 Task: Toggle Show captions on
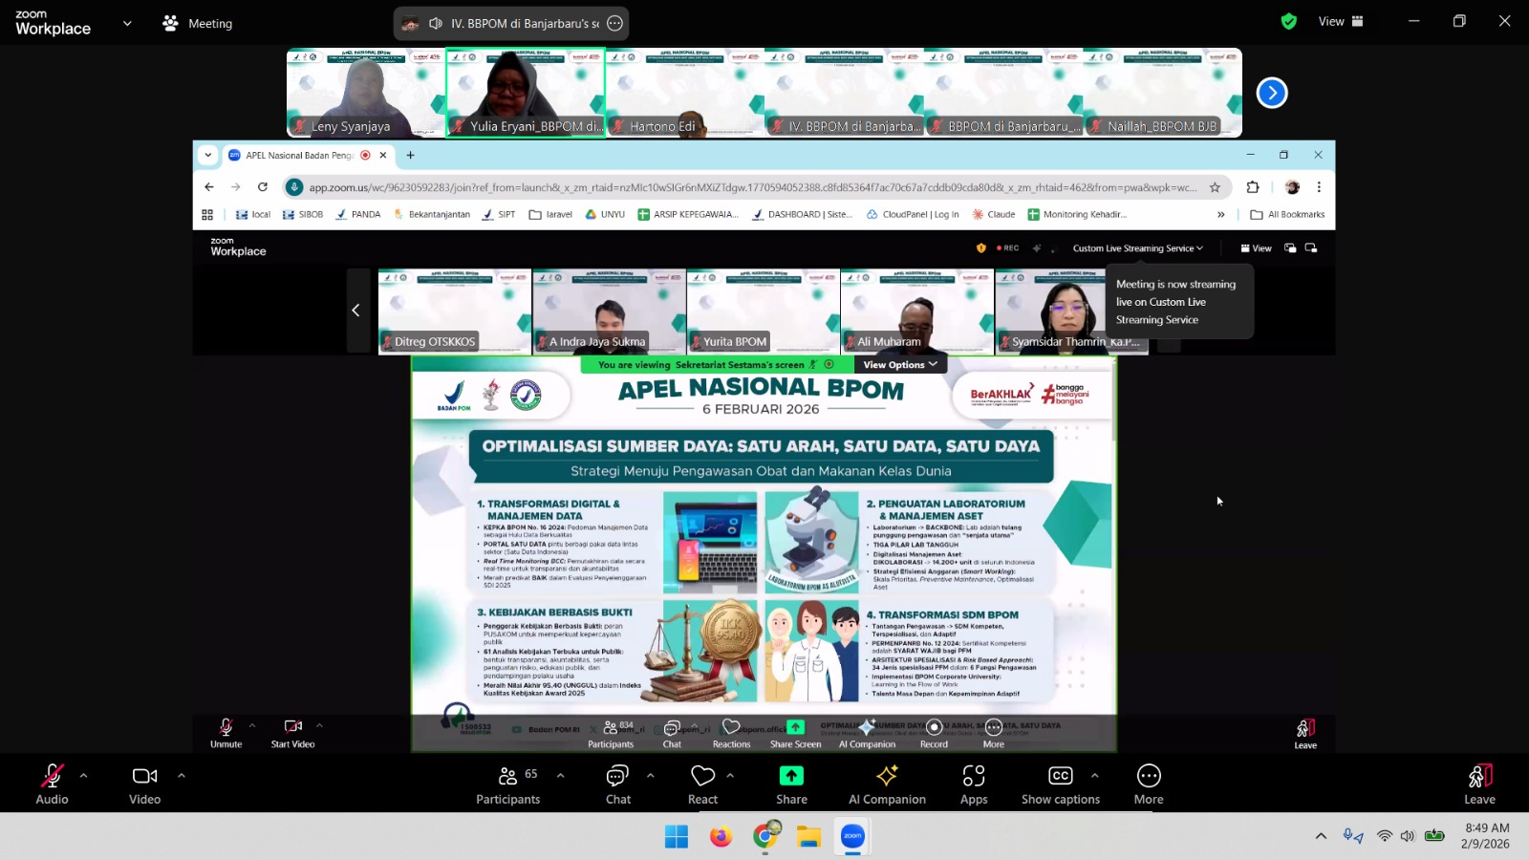click(1060, 784)
